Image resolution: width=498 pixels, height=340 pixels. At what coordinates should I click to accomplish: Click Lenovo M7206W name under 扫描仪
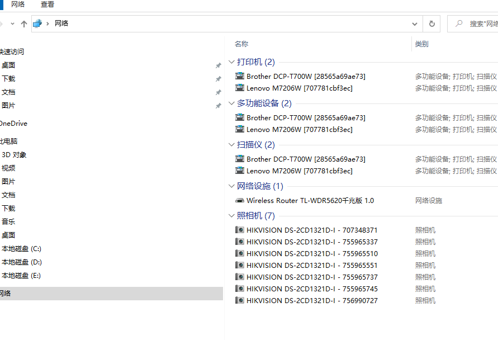300,171
